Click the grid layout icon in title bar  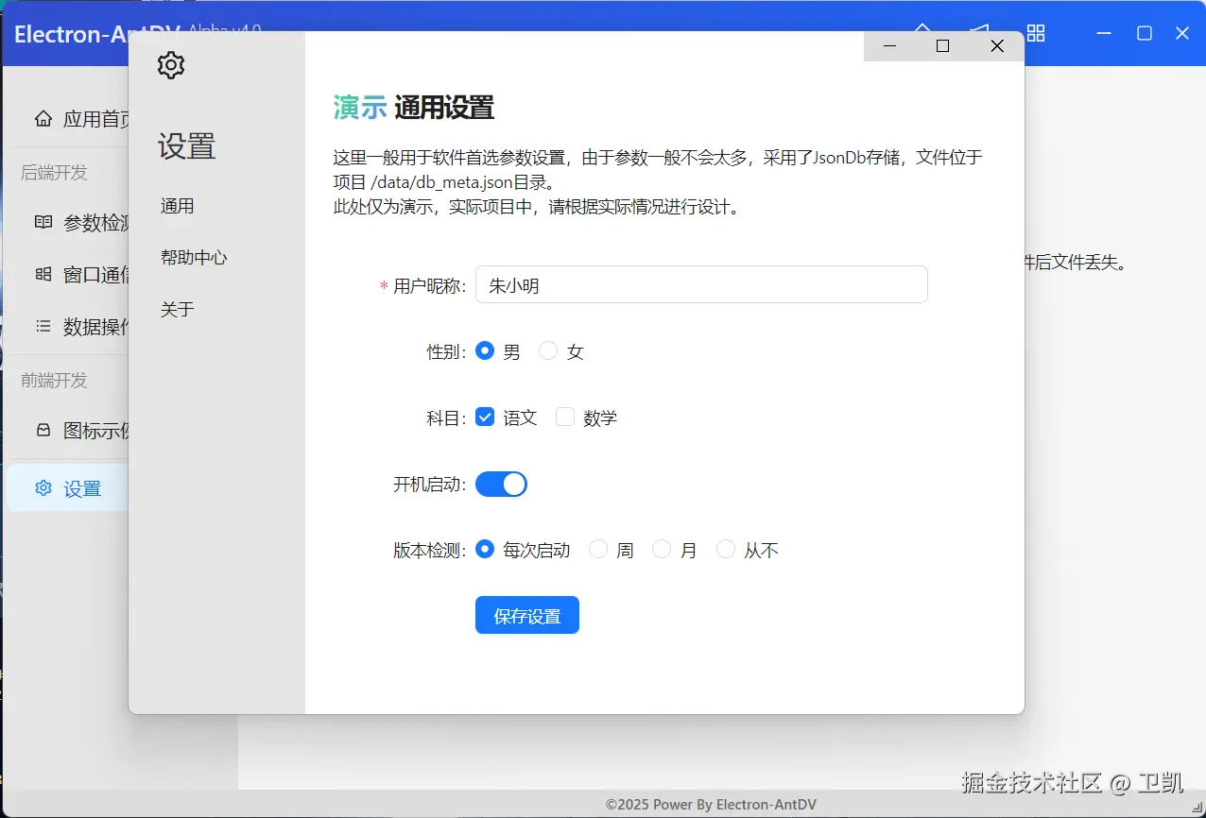click(x=1035, y=33)
